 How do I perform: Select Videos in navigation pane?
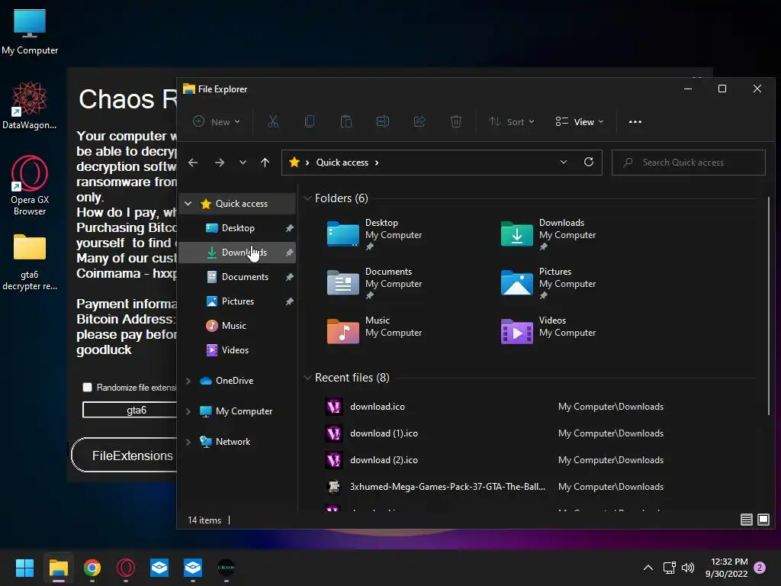tap(237, 349)
